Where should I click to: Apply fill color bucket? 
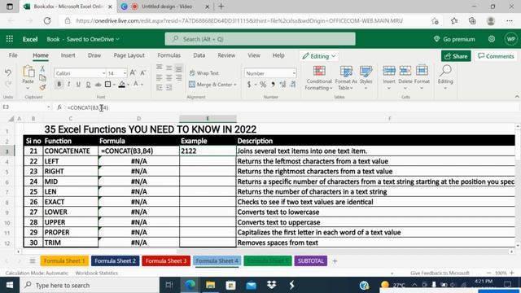pos(122,85)
